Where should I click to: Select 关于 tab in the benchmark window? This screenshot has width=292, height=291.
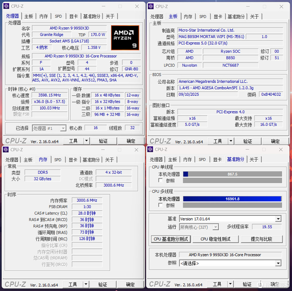[x=254, y=159]
